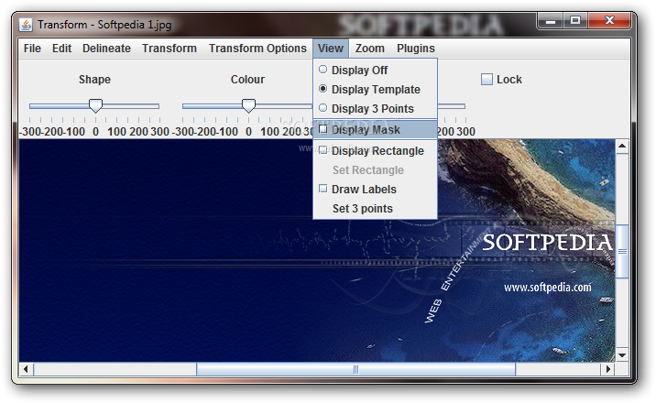This screenshot has width=656, height=403.
Task: Open the Edit menu
Action: point(62,49)
